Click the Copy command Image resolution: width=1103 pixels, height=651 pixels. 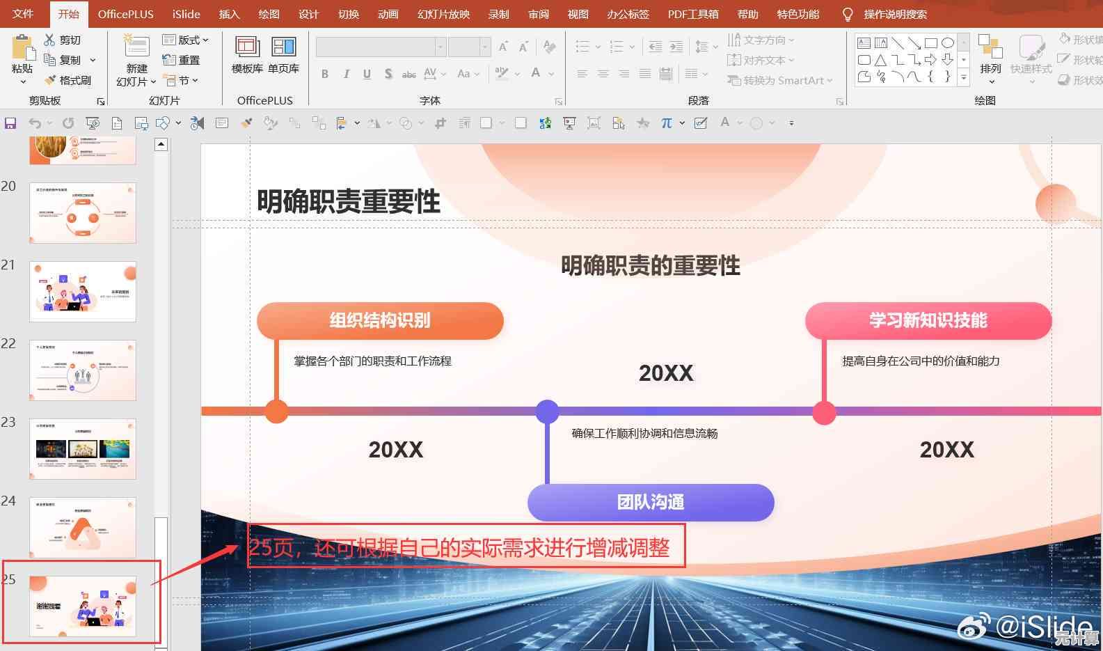tap(63, 60)
